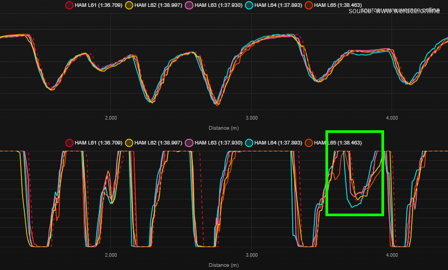Image resolution: width=448 pixels, height=270 pixels.
Task: Hide HAM L62 trace in lower chart legend
Action: pos(154,142)
